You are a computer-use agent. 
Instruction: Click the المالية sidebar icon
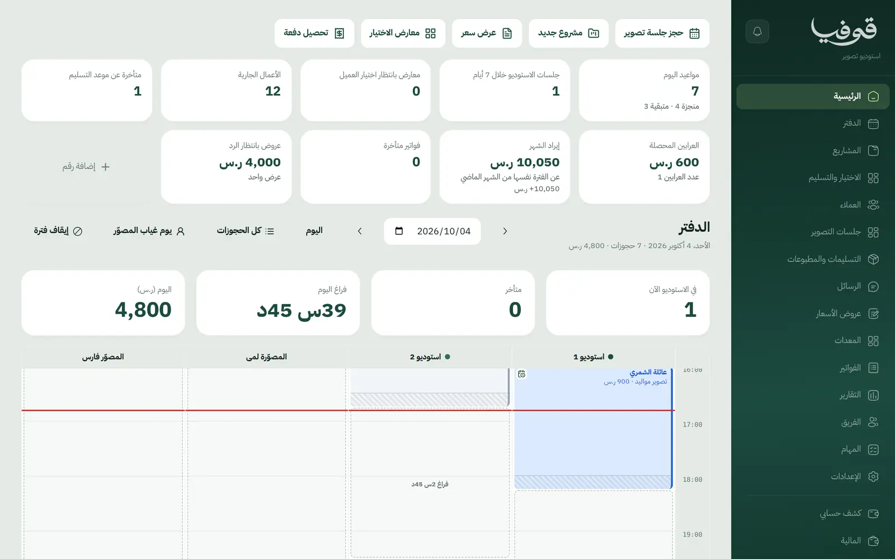click(873, 541)
